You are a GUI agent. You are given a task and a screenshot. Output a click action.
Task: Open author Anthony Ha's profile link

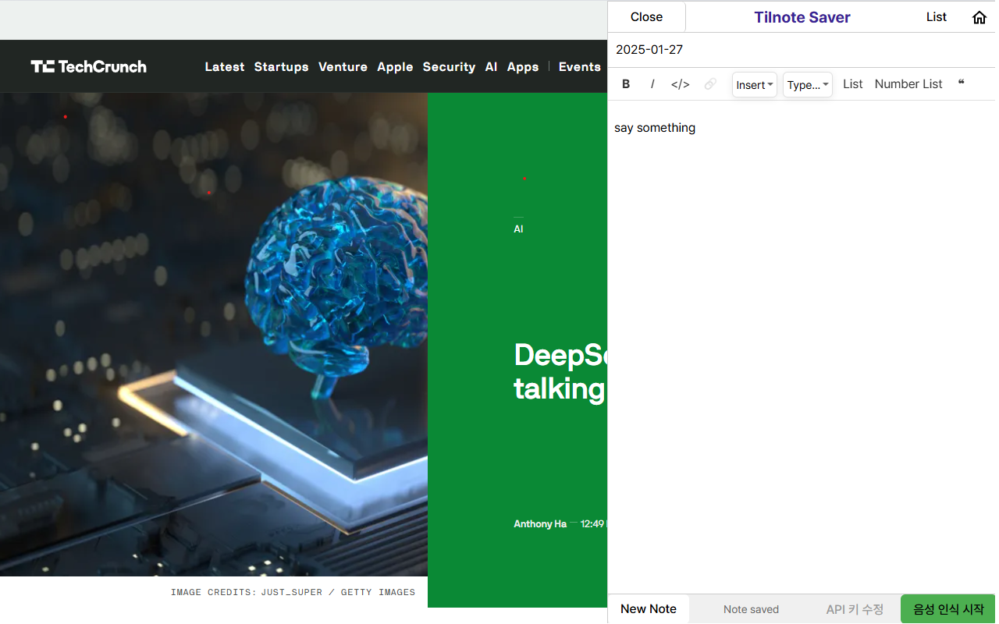tap(540, 524)
